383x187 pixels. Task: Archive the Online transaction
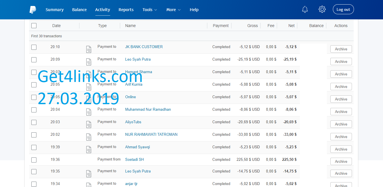pyautogui.click(x=341, y=99)
